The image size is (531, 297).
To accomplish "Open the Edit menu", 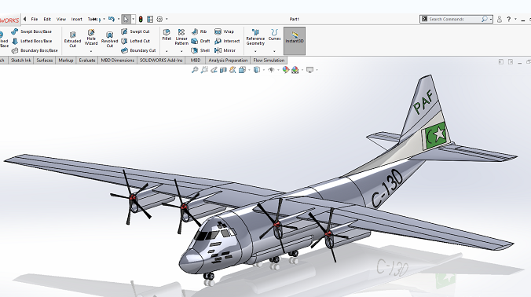I will (x=47, y=20).
